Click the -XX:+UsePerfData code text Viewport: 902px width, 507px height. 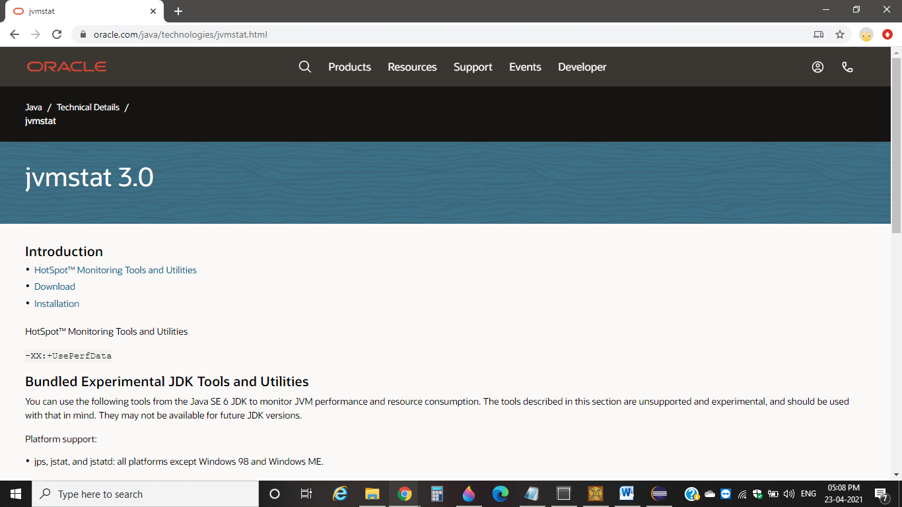(x=68, y=356)
